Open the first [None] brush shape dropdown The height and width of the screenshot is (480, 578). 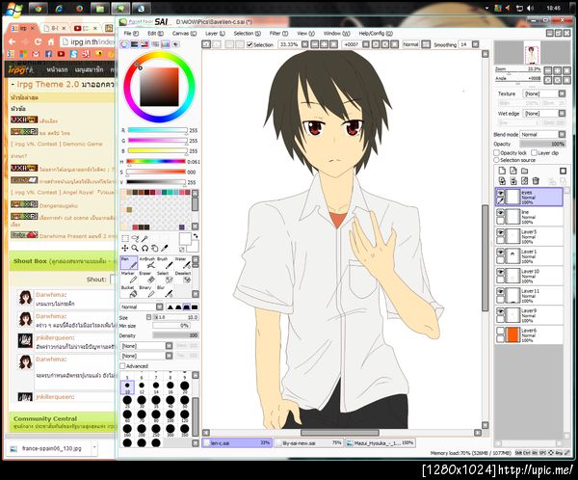[x=146, y=346]
